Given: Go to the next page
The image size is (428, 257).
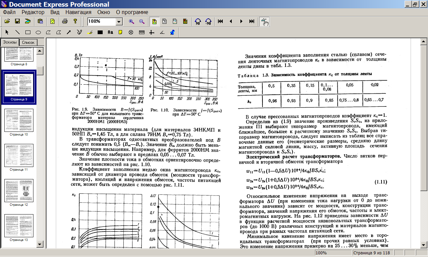Looking at the screenshot, I should [x=241, y=21].
